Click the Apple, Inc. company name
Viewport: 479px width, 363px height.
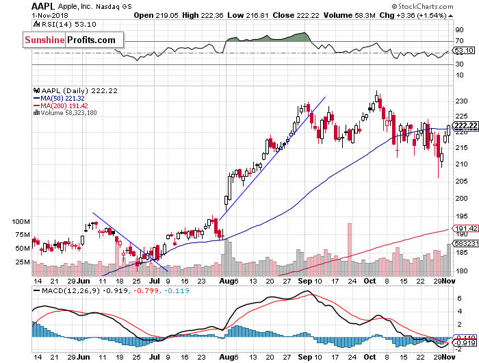75,6
